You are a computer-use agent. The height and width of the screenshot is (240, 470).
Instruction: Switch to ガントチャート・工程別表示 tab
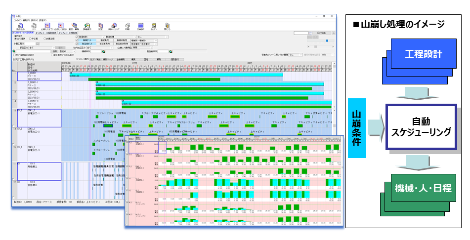click(46, 33)
